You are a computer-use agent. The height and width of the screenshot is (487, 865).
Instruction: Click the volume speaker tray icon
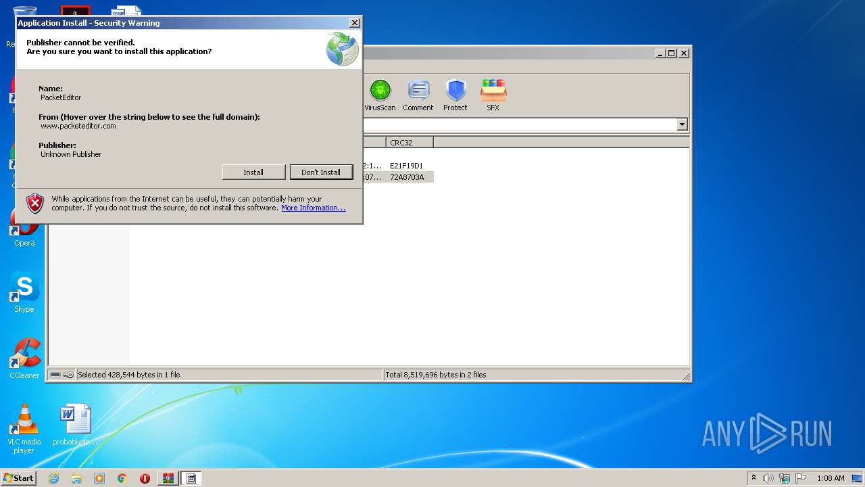click(x=768, y=478)
